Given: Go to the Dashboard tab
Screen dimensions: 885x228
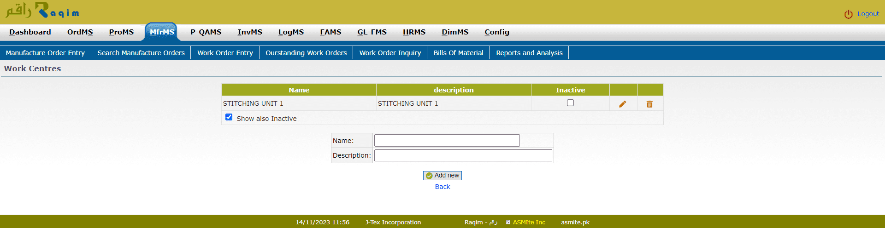Looking at the screenshot, I should click(30, 32).
